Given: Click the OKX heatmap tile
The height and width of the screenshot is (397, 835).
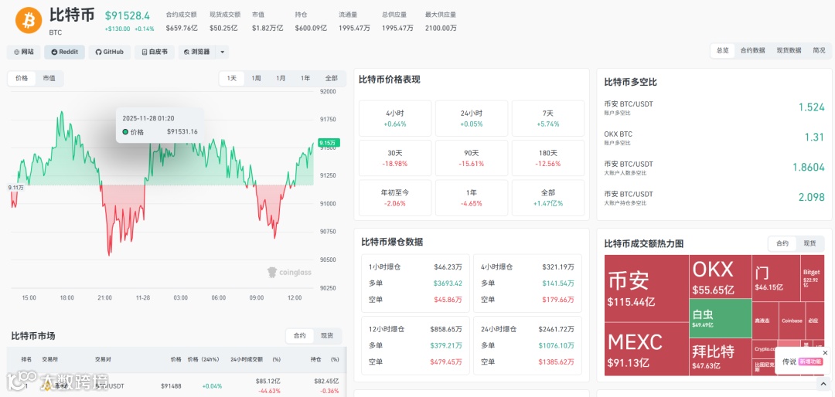Looking at the screenshot, I should [721, 277].
